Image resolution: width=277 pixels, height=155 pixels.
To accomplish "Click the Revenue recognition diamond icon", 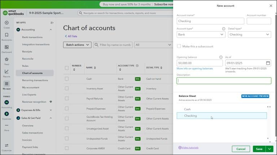I will [51, 102].
